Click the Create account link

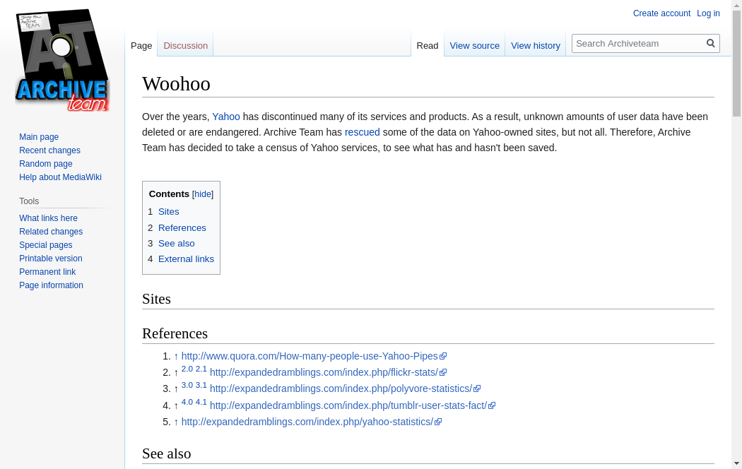(x=661, y=13)
